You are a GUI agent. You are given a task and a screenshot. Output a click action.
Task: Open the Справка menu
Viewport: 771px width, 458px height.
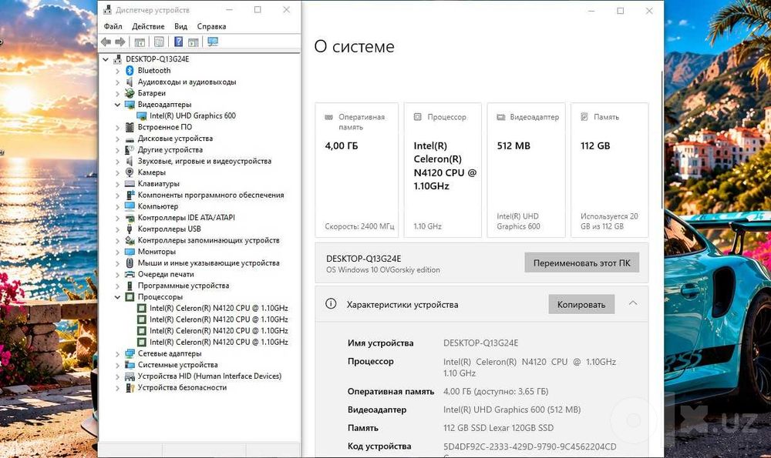coord(211,26)
